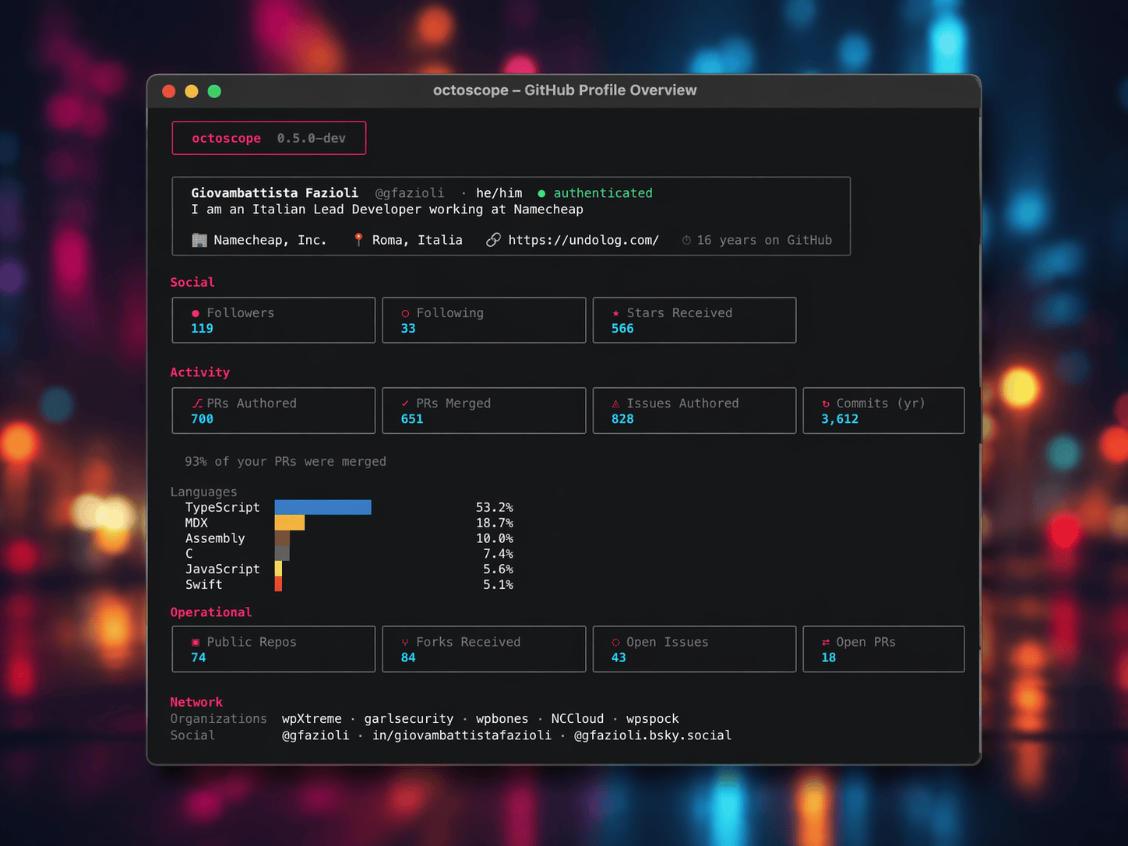Image resolution: width=1128 pixels, height=846 pixels.
Task: Click the @gfazioli.bsky.social handle
Action: 652,735
